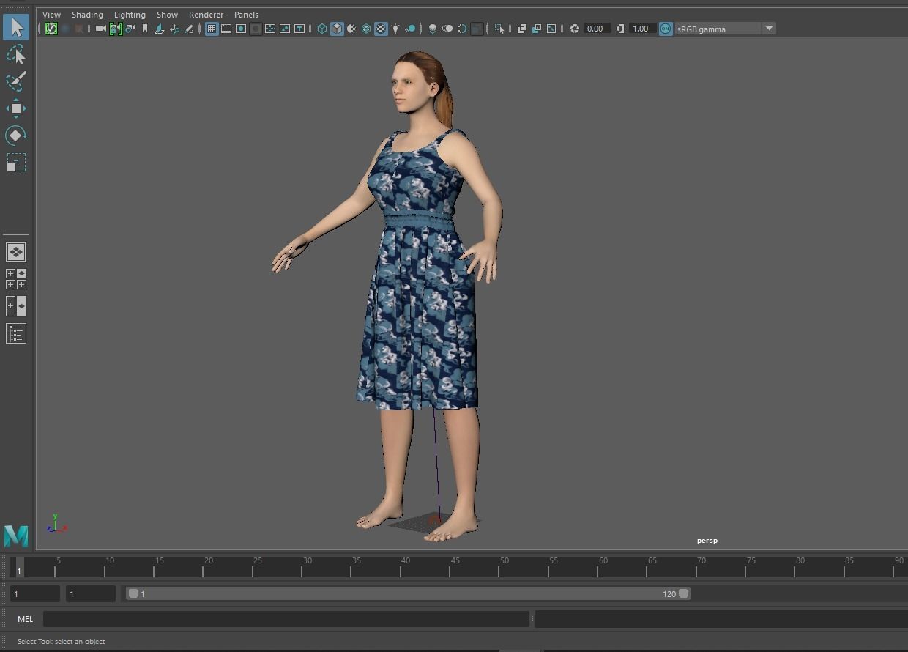Switch to Wireframe display mode
908x652 pixels.
(321, 29)
